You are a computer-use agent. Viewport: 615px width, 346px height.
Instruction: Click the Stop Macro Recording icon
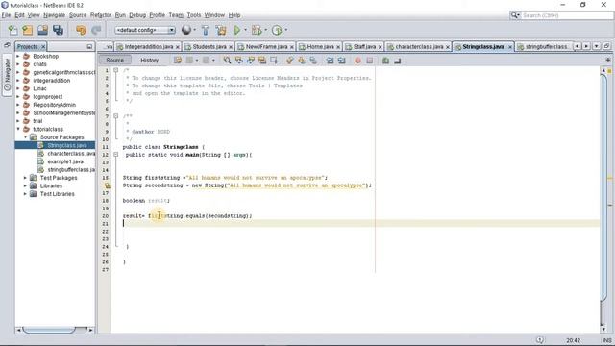tap(369, 61)
